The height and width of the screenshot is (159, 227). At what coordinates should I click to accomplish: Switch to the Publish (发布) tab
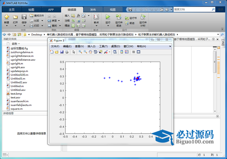93,10
